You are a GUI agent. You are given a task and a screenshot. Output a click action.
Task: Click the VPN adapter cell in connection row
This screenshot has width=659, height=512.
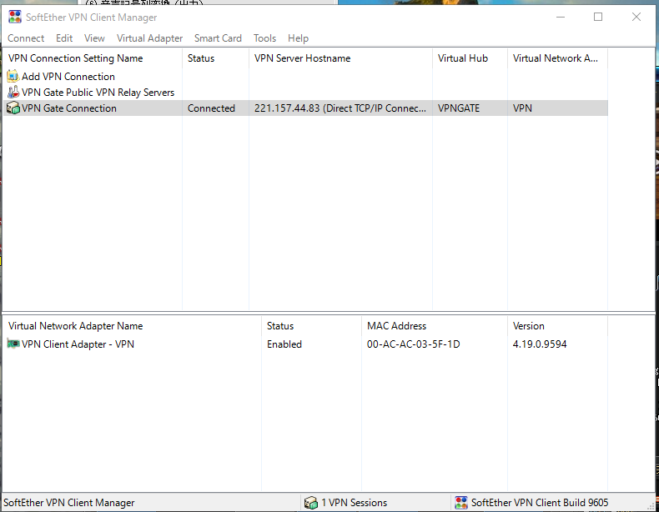[522, 108]
